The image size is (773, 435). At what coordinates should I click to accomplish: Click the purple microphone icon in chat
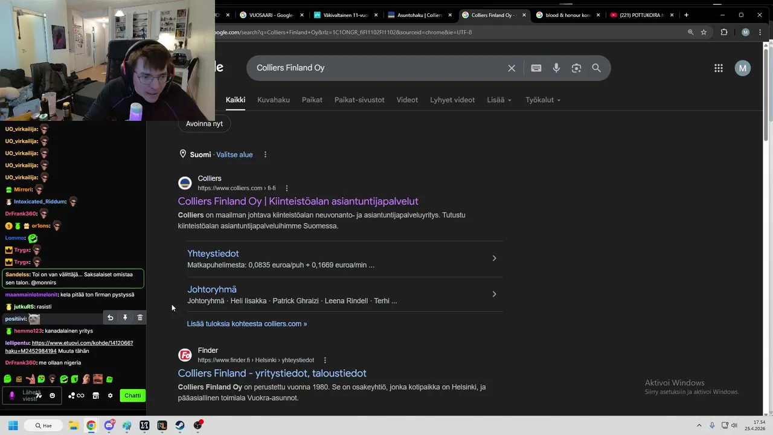coord(11,396)
